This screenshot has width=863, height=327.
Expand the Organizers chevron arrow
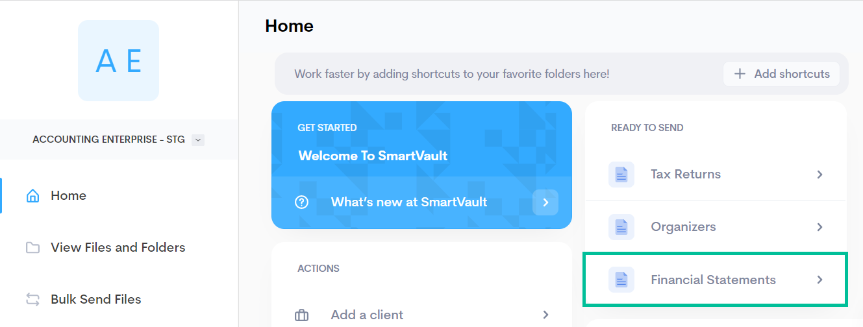coord(820,227)
